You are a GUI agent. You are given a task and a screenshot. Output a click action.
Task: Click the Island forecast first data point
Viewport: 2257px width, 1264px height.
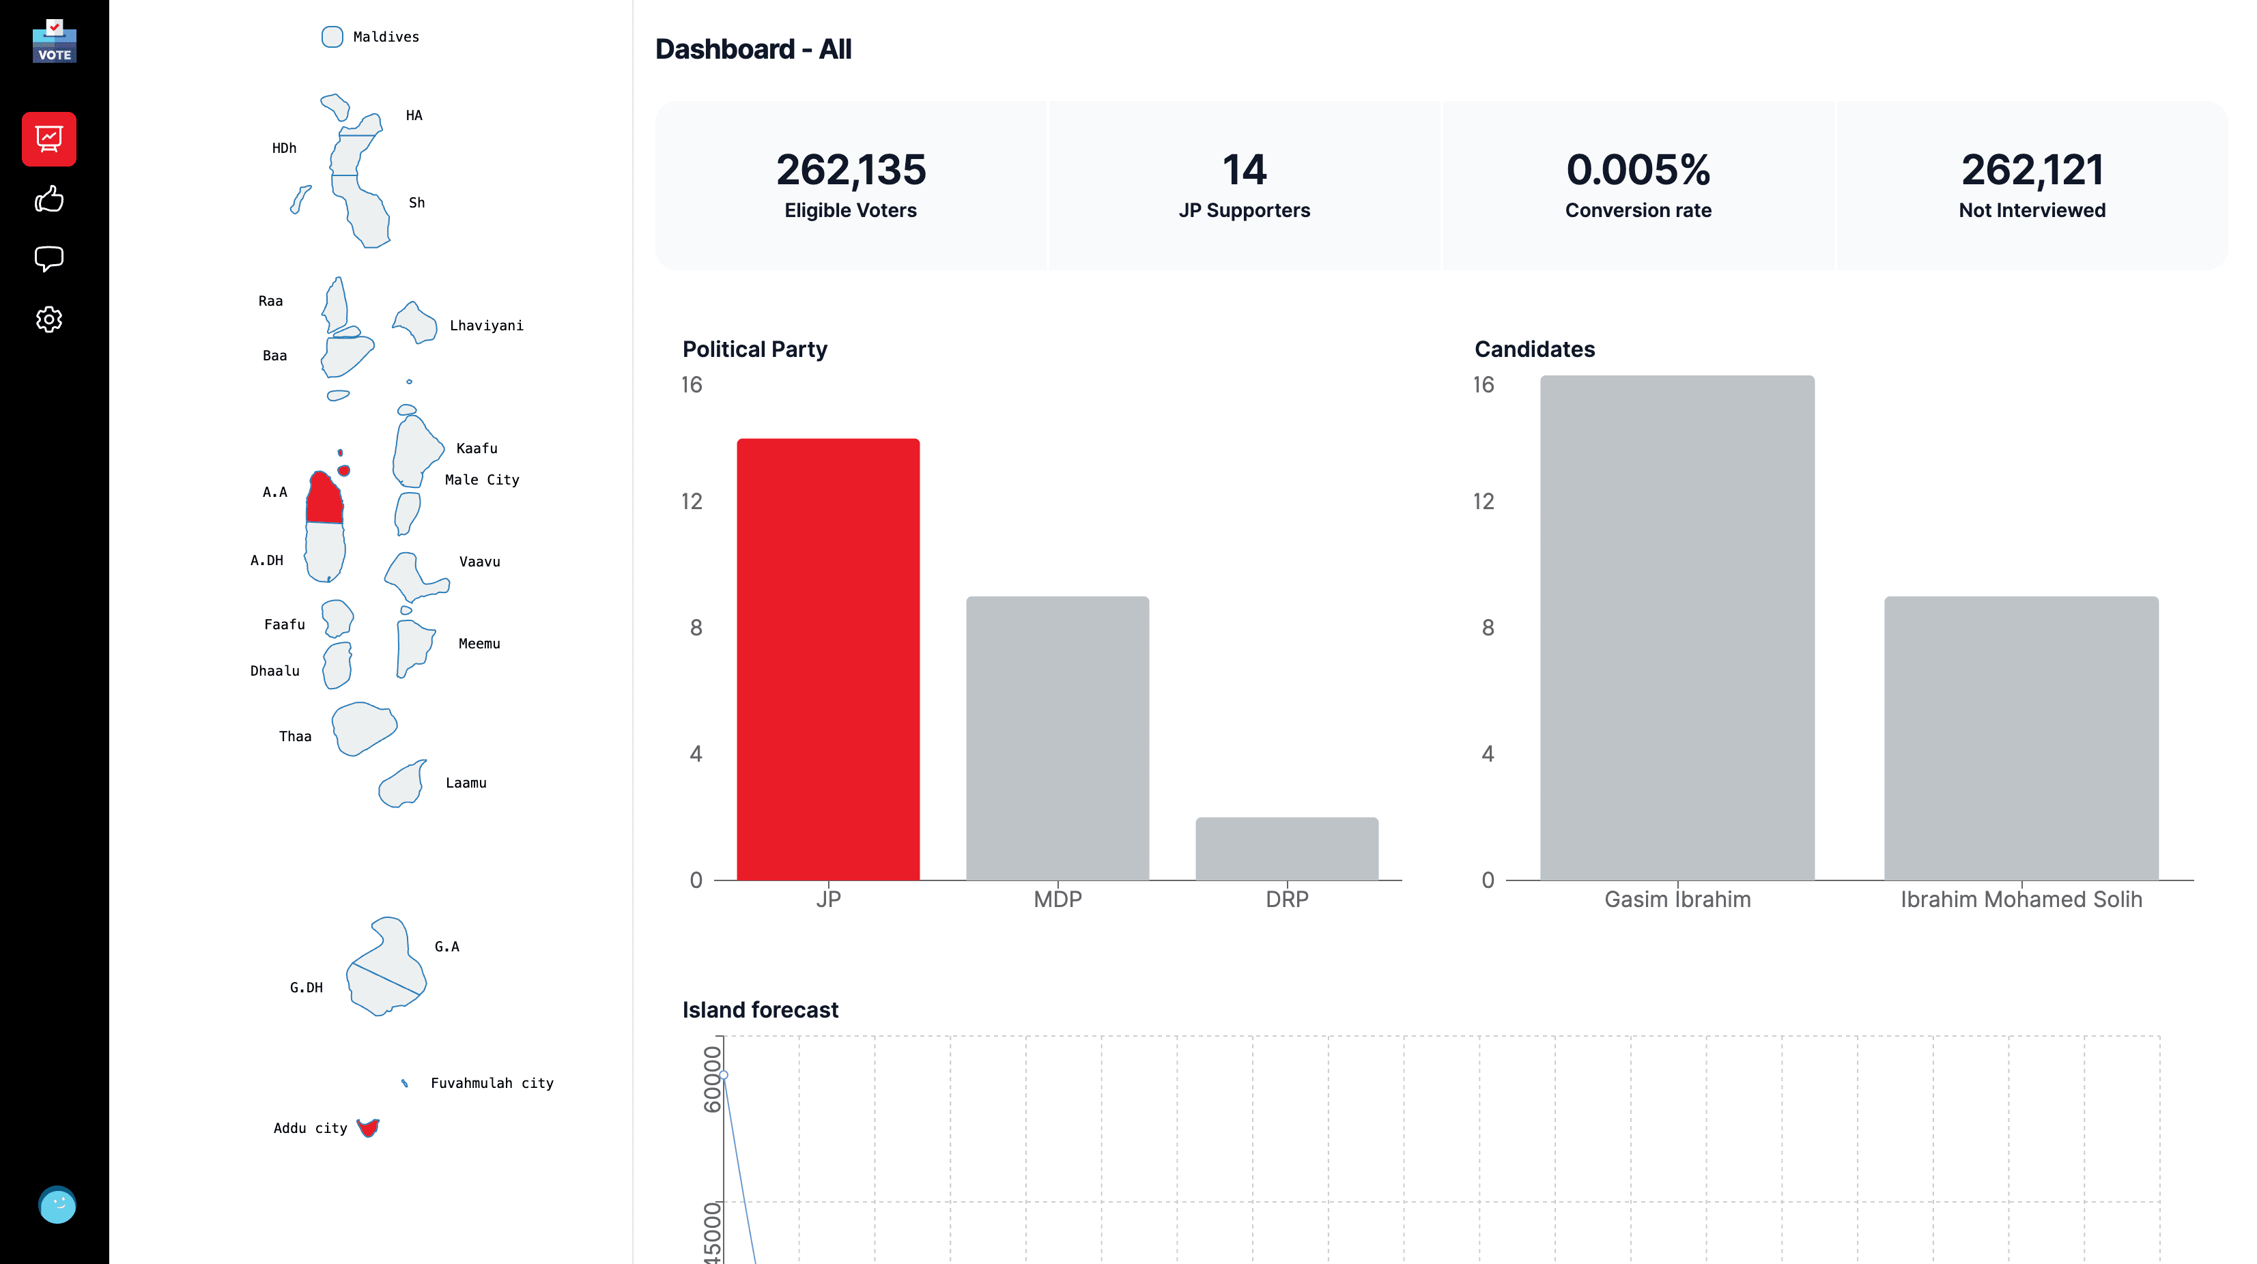coord(724,1075)
